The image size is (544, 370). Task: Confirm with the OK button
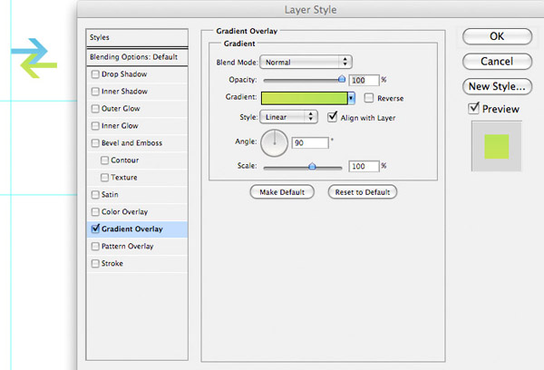(497, 36)
